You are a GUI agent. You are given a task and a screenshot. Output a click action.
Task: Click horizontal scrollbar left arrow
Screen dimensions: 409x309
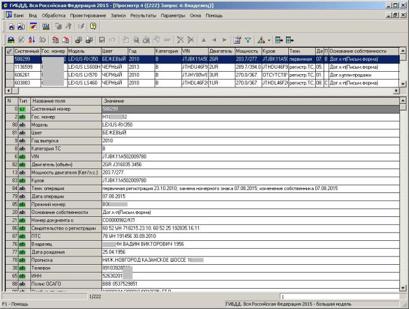[8, 91]
